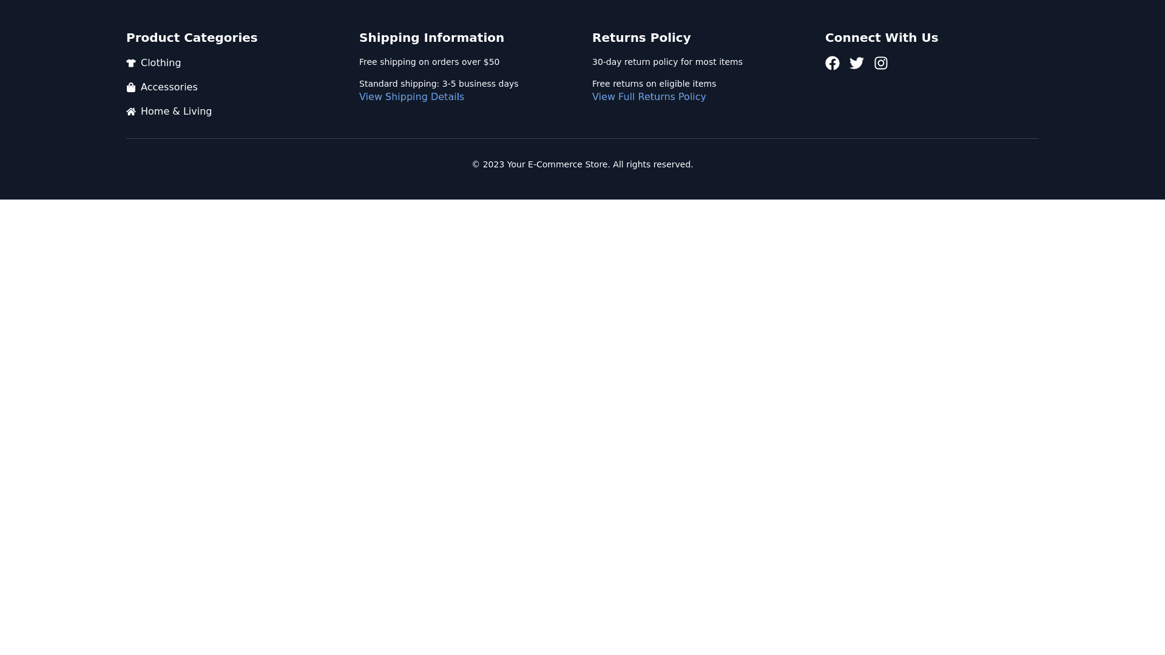The image size is (1165, 655).
Task: Click the 30-day return policy text
Action: point(667,62)
